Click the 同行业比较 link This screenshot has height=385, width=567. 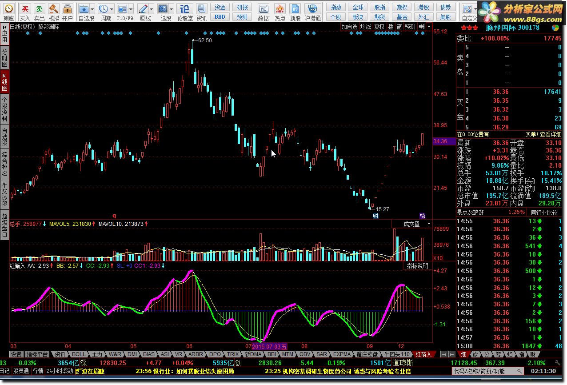point(544,213)
